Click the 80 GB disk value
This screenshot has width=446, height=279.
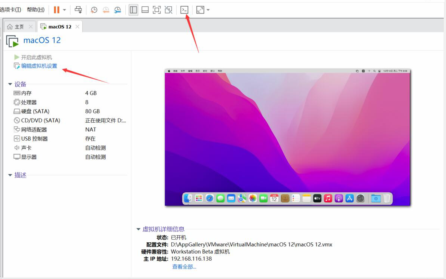point(92,111)
